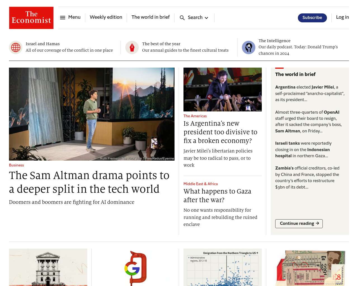Image resolution: width=358 pixels, height=286 pixels.
Task: Click The world in brief sidebar heading
Action: pyautogui.click(x=295, y=74)
